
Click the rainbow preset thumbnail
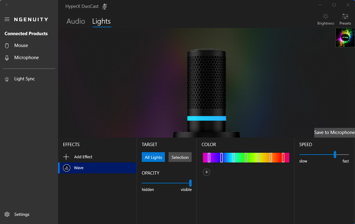345,38
